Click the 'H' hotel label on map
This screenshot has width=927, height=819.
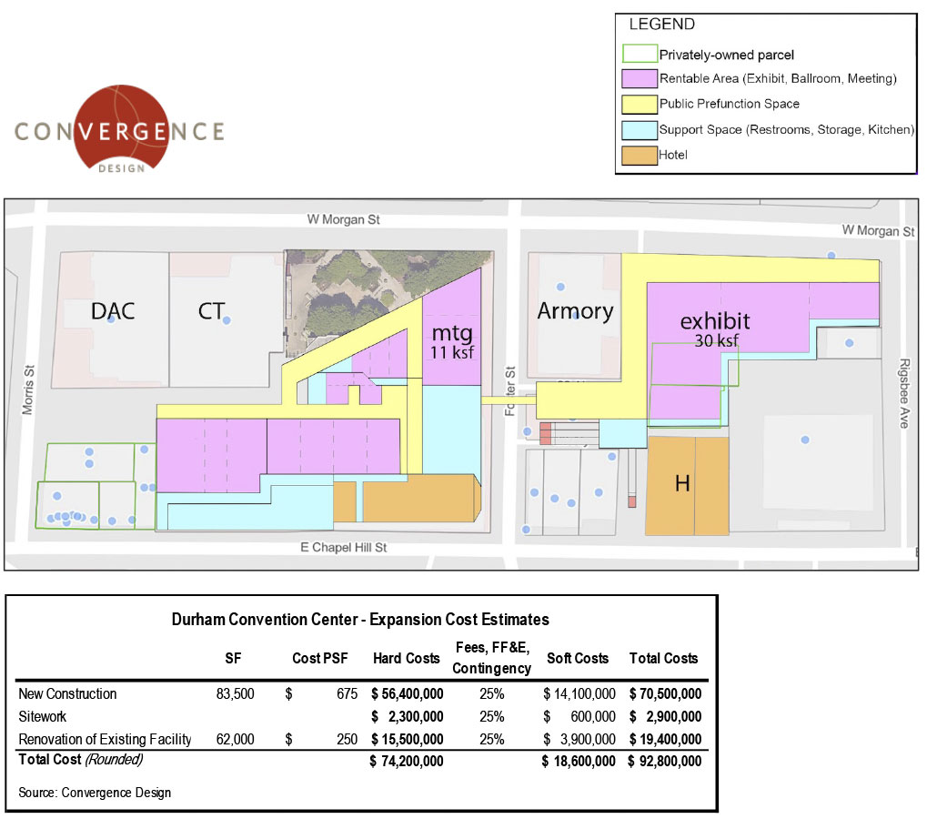(682, 484)
